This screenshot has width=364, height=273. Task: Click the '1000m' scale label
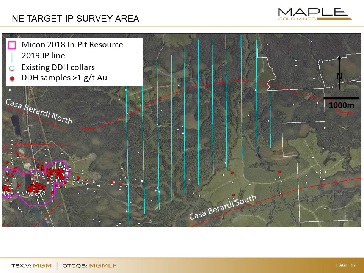[x=342, y=105]
